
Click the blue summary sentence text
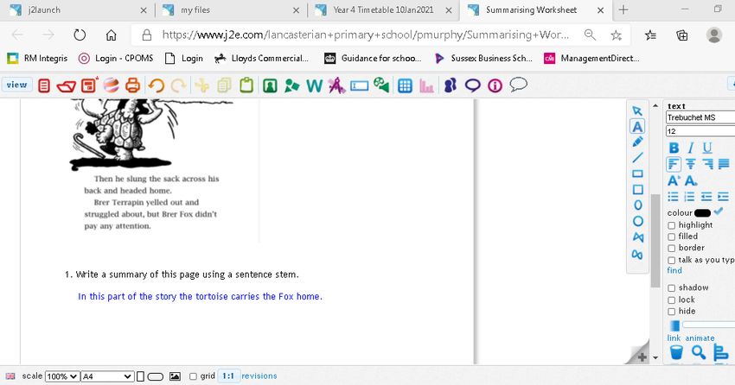200,296
